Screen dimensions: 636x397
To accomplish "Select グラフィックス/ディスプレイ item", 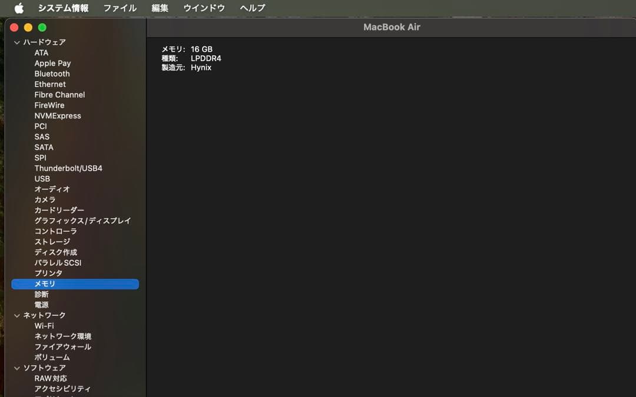I will pos(82,221).
